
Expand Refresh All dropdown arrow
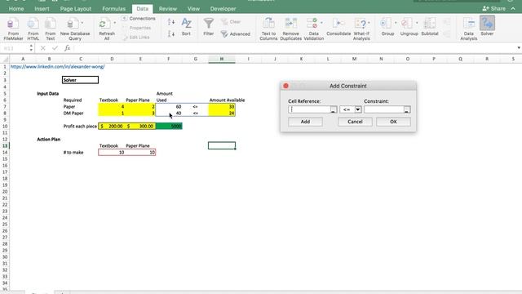pos(115,23)
